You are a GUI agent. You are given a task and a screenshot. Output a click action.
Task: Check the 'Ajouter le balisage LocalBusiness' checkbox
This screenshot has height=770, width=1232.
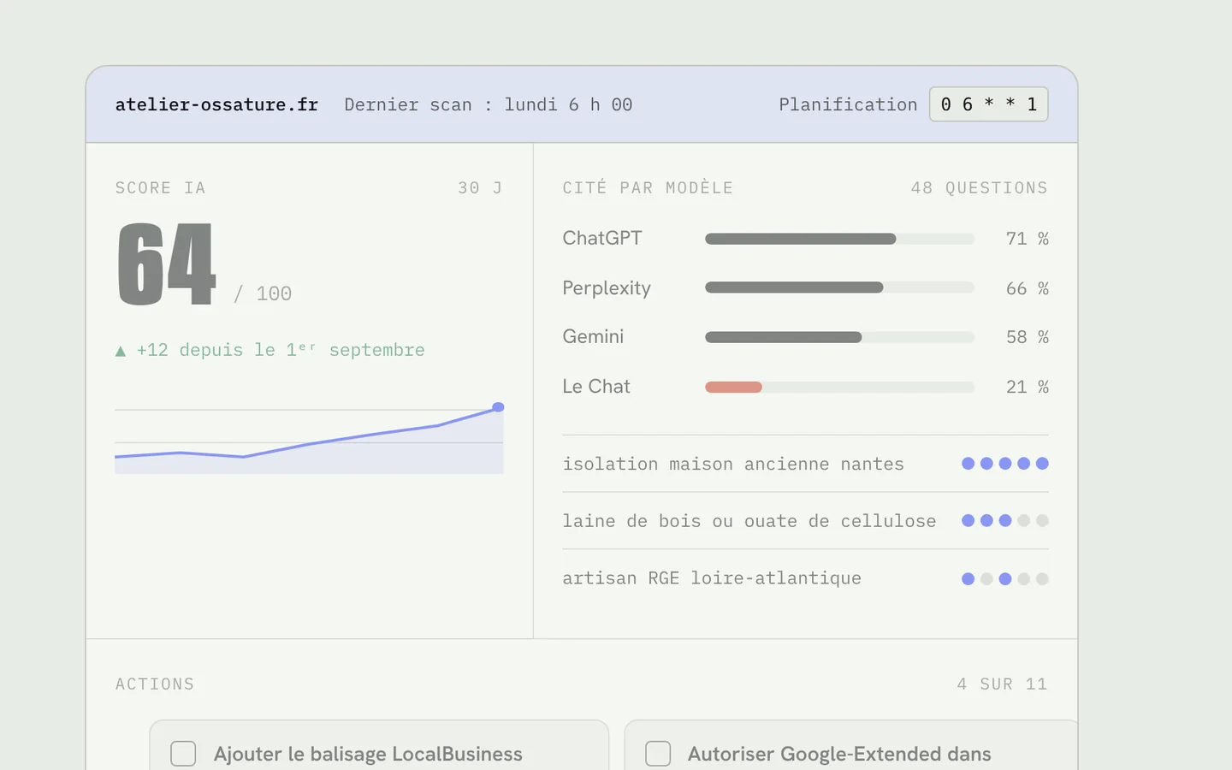pyautogui.click(x=183, y=754)
